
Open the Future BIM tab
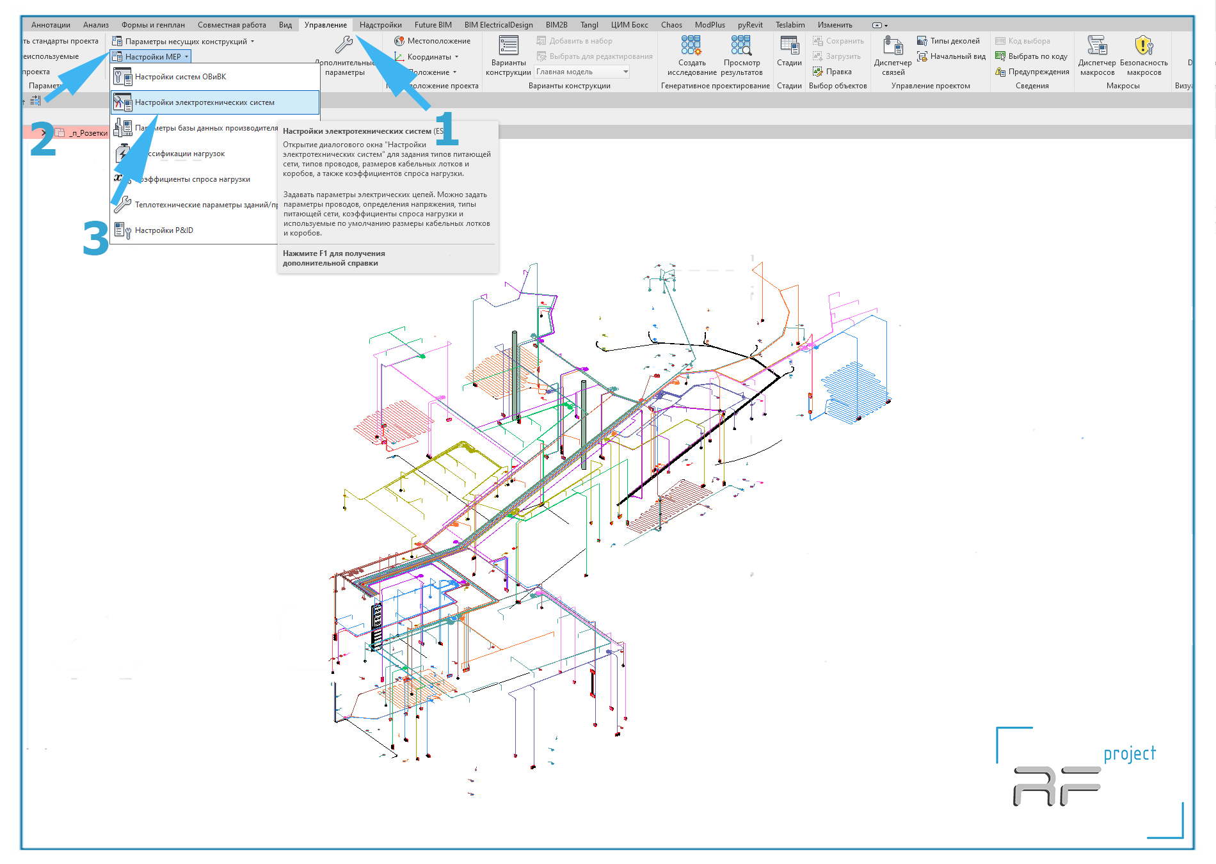433,25
